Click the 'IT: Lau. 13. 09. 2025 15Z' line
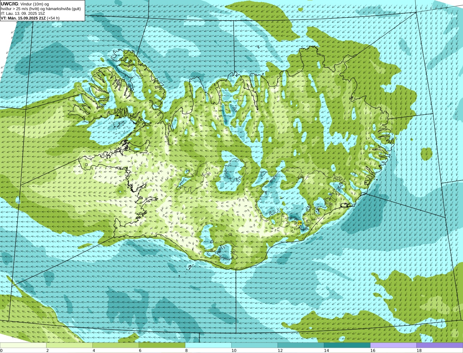Image resolution: width=463 pixels, height=353 pixels. pos(23,13)
